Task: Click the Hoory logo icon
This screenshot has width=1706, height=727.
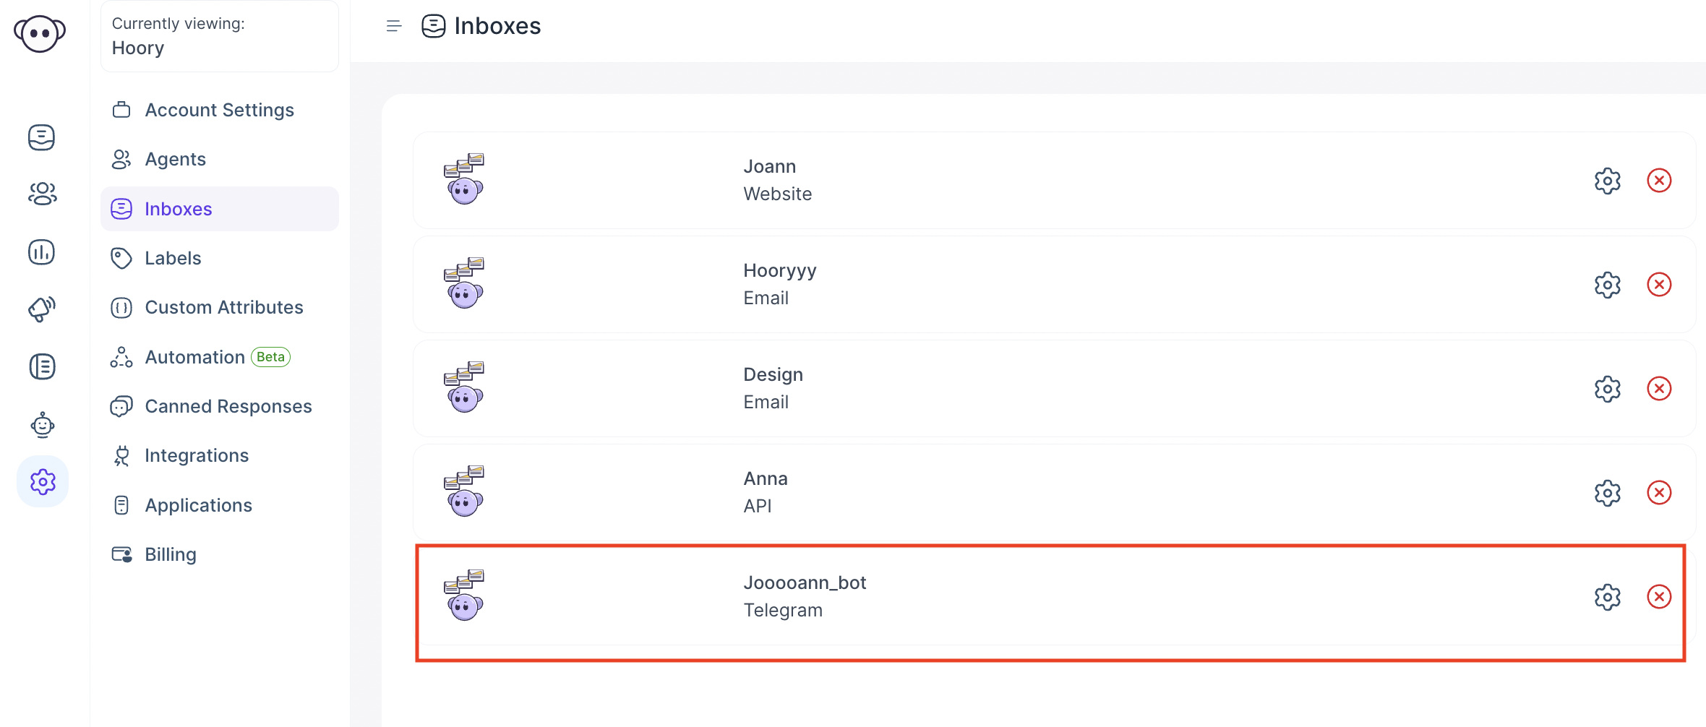Action: click(x=40, y=33)
